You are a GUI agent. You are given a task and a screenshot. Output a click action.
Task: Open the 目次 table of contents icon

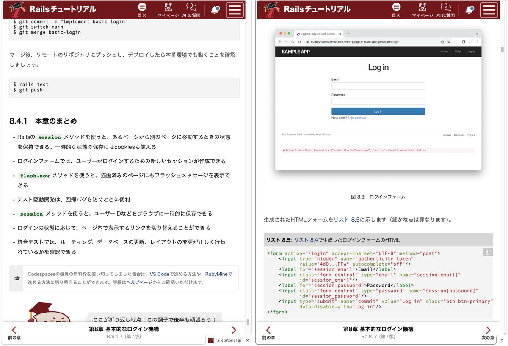point(142,9)
